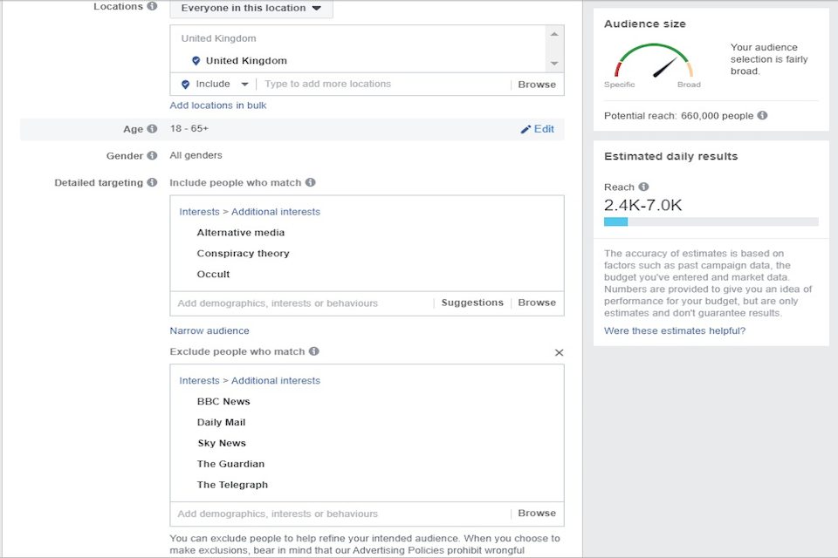
Task: Click the All genders value
Action: [x=196, y=155]
